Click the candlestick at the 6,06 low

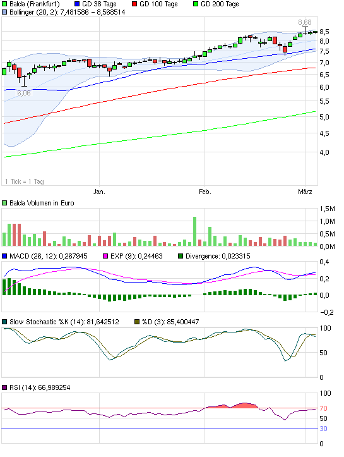pos(25,81)
